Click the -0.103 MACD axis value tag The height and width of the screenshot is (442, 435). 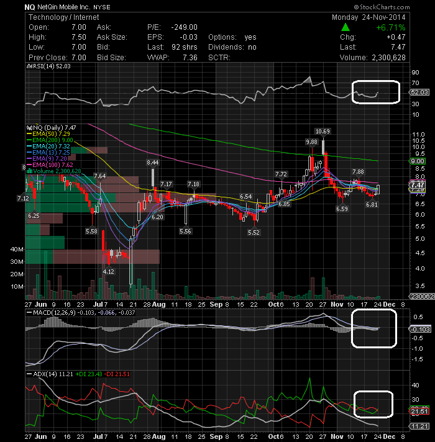(x=420, y=329)
